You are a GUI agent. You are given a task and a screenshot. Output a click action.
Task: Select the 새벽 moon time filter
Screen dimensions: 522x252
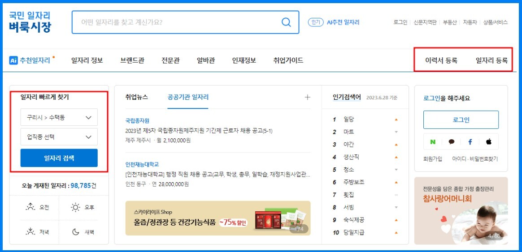click(83, 232)
